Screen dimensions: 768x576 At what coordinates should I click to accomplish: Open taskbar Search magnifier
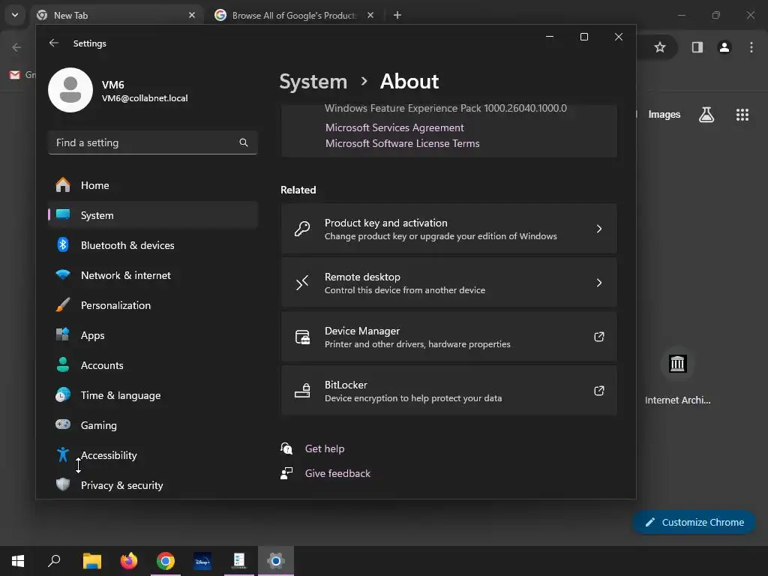coord(54,560)
